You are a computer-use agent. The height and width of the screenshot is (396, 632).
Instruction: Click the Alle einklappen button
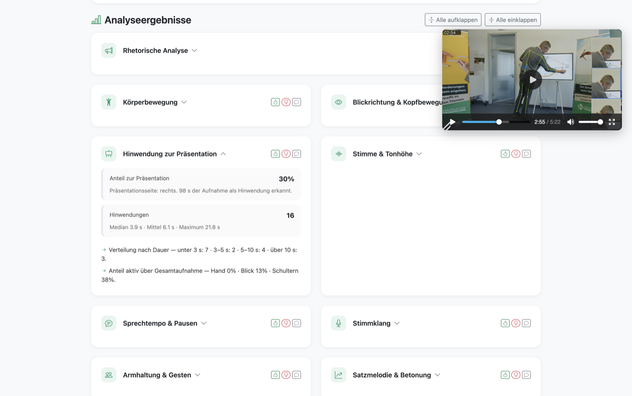(513, 20)
